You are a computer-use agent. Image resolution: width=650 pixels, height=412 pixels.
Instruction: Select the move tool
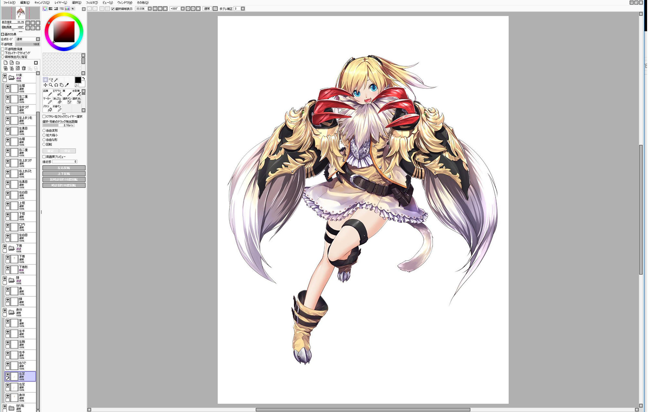45,85
